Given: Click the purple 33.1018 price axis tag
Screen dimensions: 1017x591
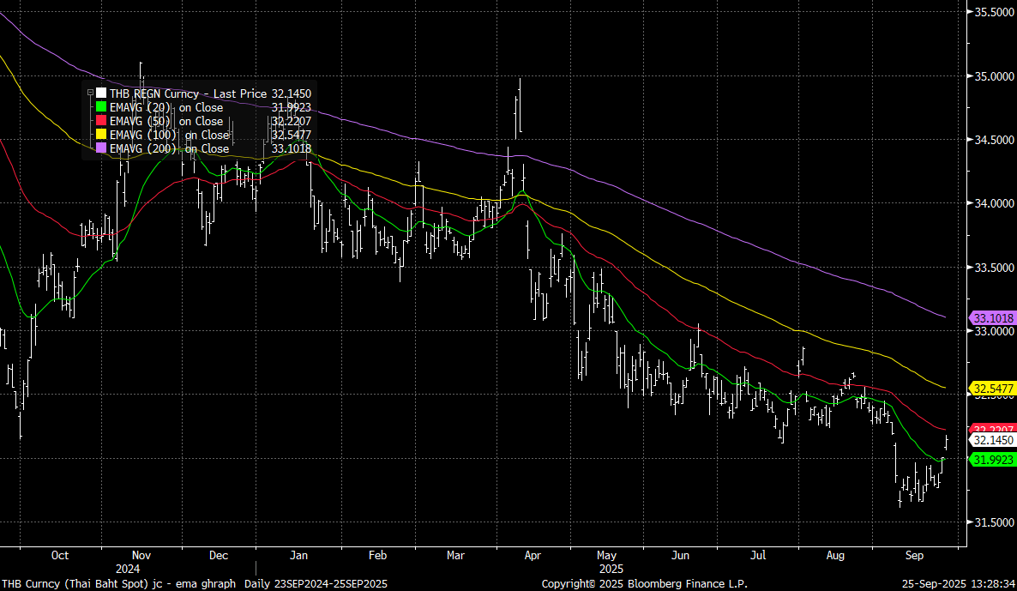Looking at the screenshot, I should [x=992, y=317].
